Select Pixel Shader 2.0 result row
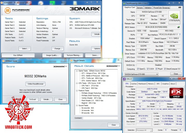 92,100
